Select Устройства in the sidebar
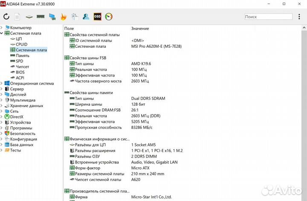The height and width of the screenshot is (201, 307). (x=20, y=122)
